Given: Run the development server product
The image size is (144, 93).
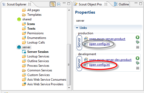Looking at the screenshot, I should pyautogui.click(x=138, y=58).
